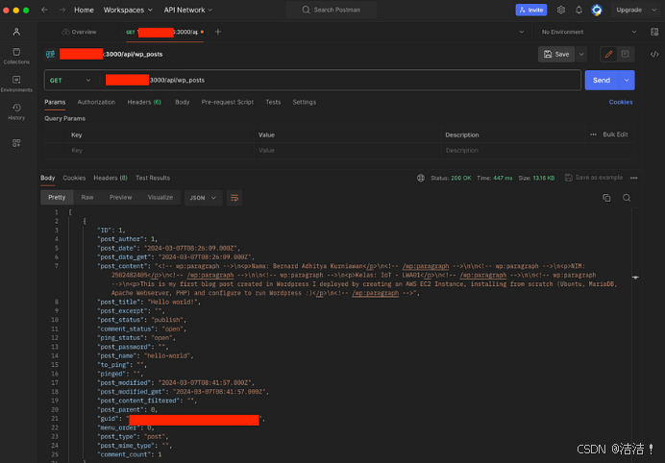
Task: Click the request URL input field
Action: (340, 80)
